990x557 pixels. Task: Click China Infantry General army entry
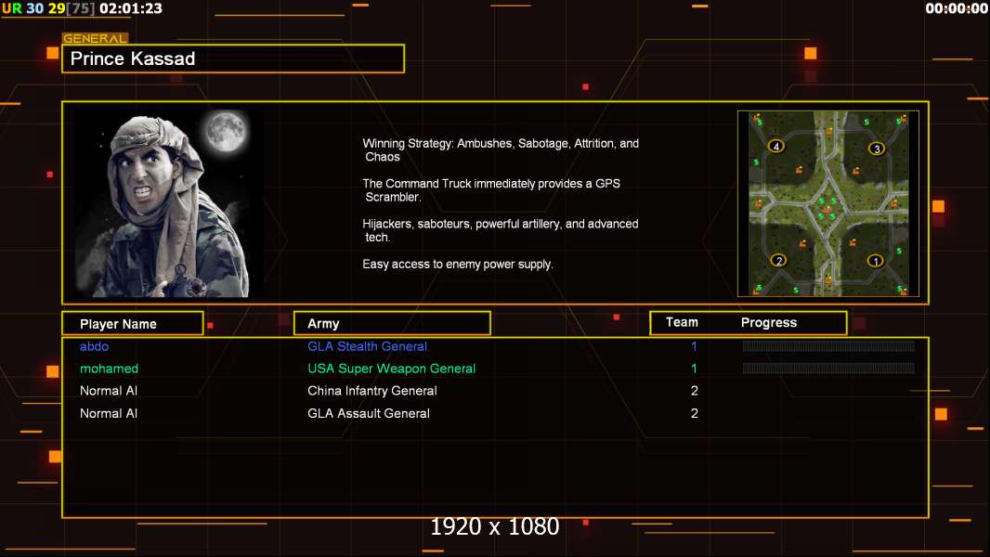coord(371,391)
